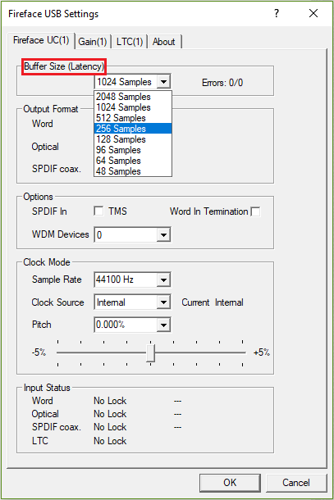Click the Cancel button
The width and height of the screenshot is (334, 500).
(296, 483)
